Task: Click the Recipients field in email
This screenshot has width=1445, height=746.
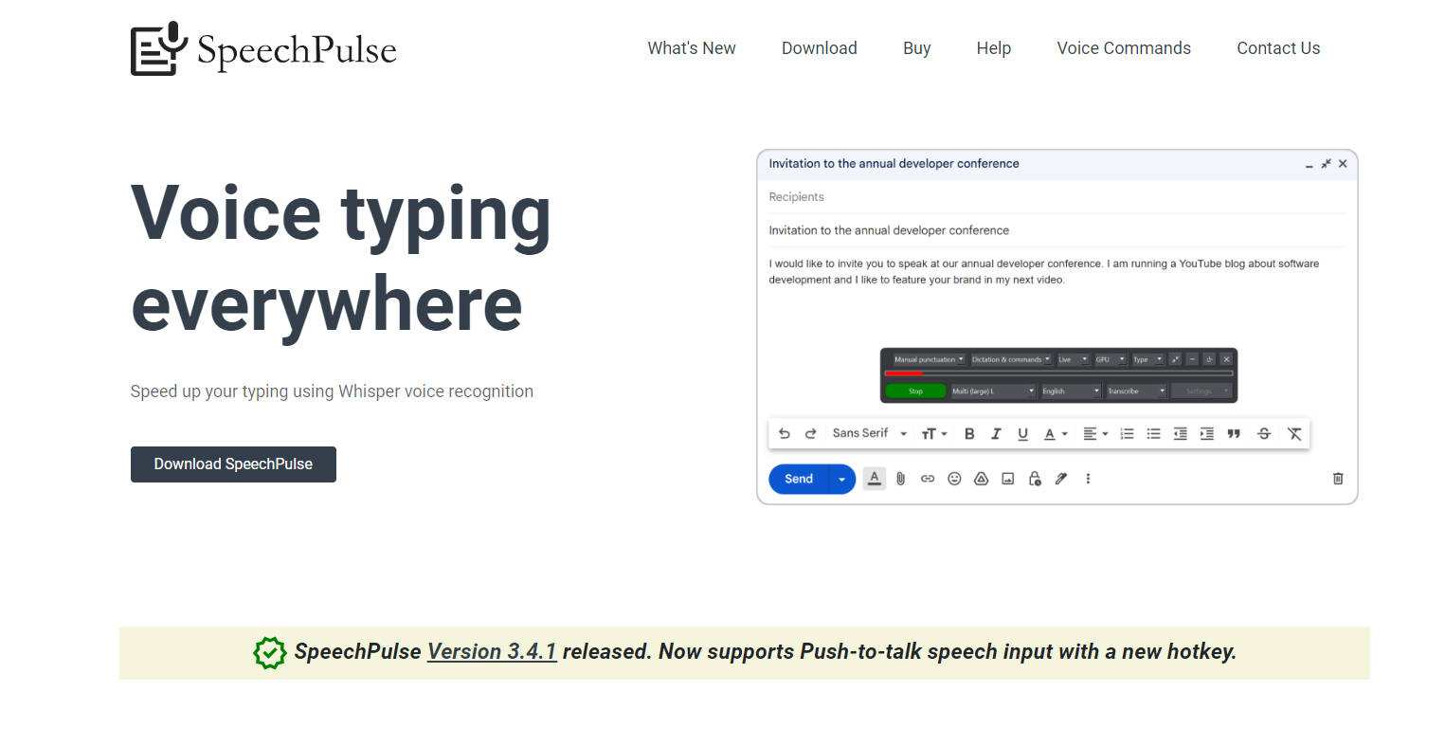Action: tap(1057, 197)
